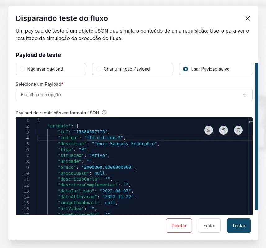This screenshot has width=266, height=248.
Task: Click the "imageThumbnail": null line
Action: (x=88, y=203)
